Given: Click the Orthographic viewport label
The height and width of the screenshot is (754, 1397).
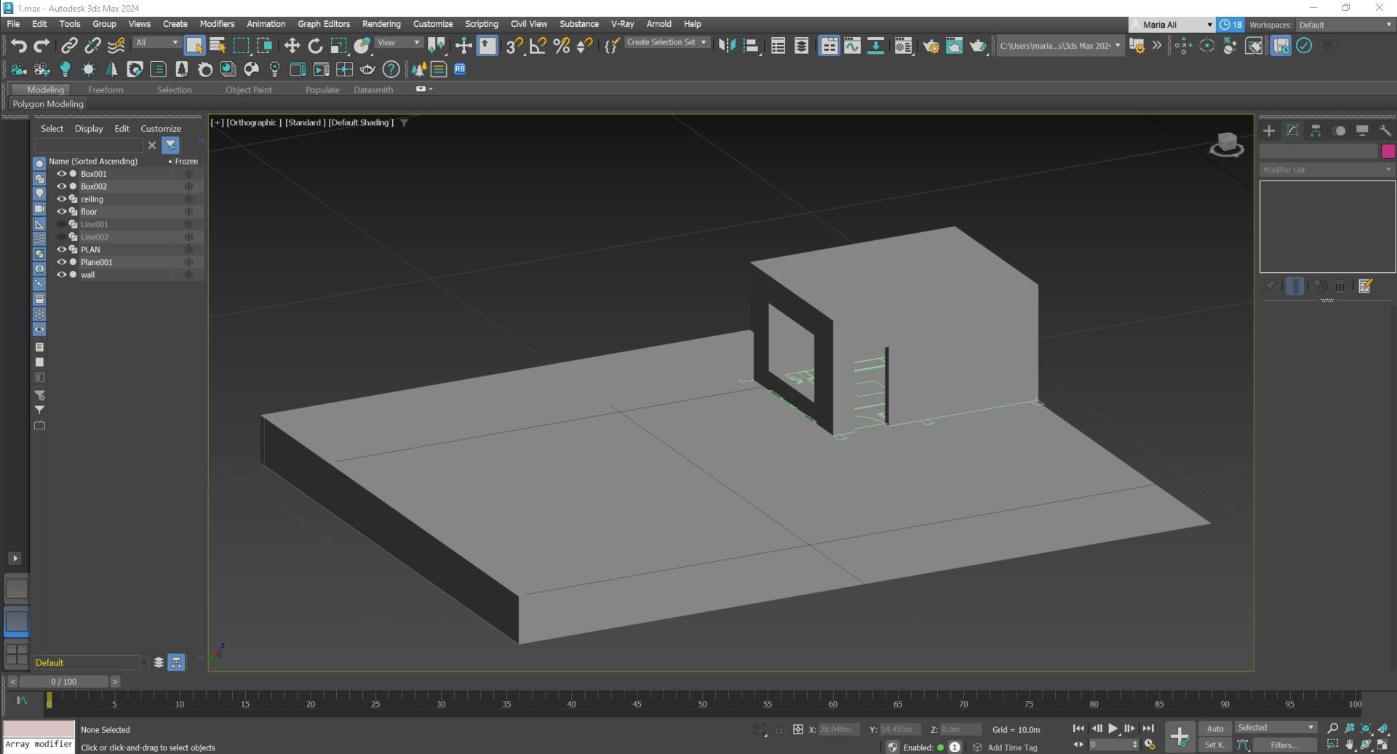Looking at the screenshot, I should pos(253,122).
